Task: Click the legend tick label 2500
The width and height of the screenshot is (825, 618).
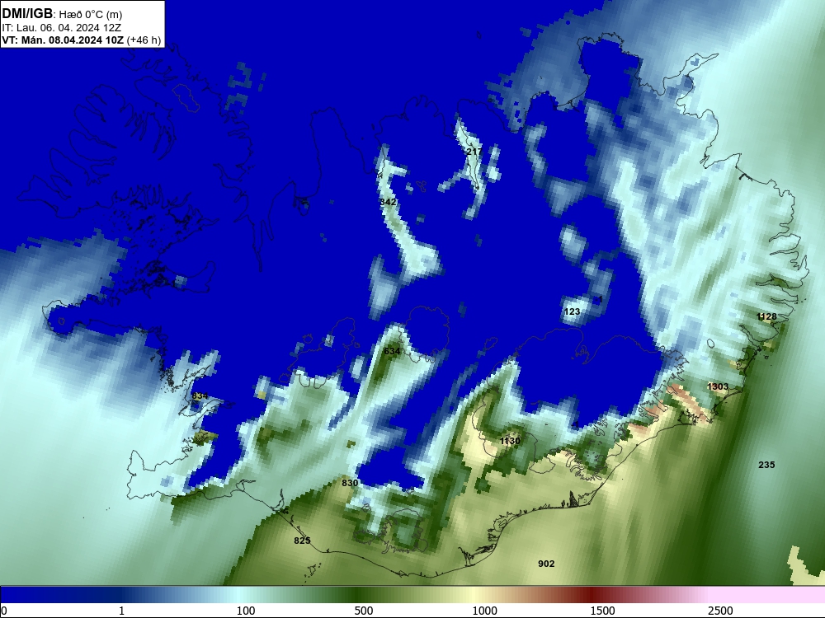Action: tap(720, 611)
